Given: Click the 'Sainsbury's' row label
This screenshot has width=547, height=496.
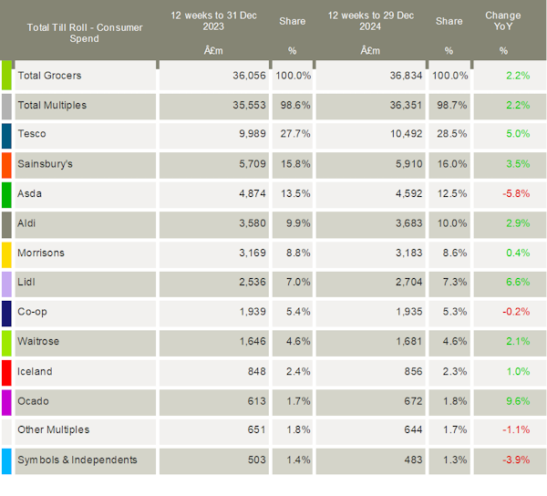Looking at the screenshot, I should 45,163.
